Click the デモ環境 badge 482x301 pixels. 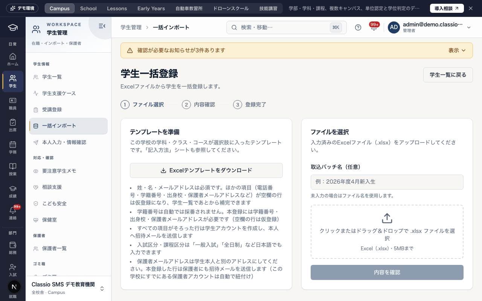(23, 8)
